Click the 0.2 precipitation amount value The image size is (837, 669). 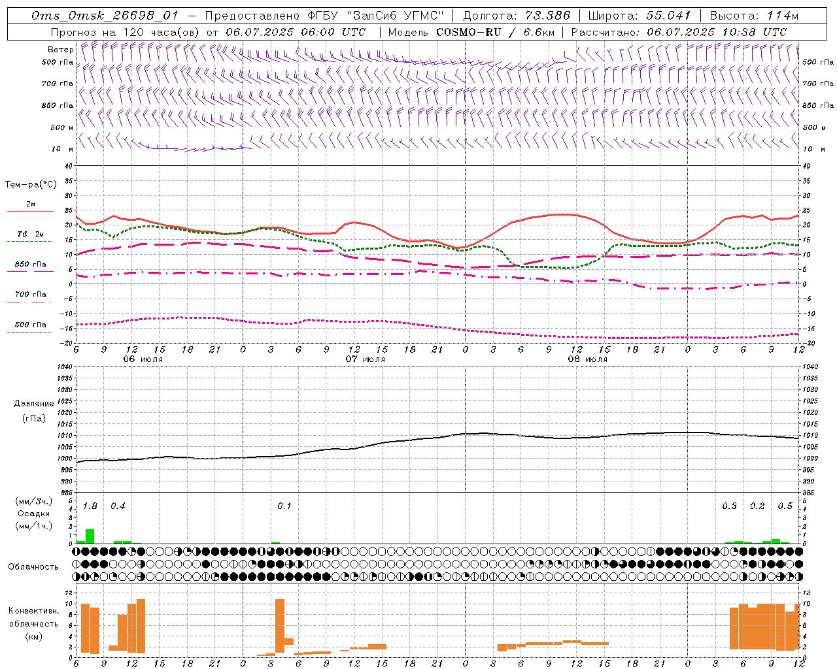pyautogui.click(x=757, y=506)
